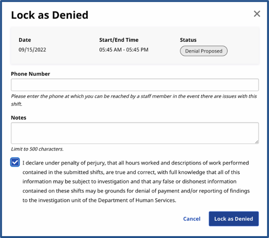Click the Phone Number label
Screen dimensions: 269x238
click(31, 74)
